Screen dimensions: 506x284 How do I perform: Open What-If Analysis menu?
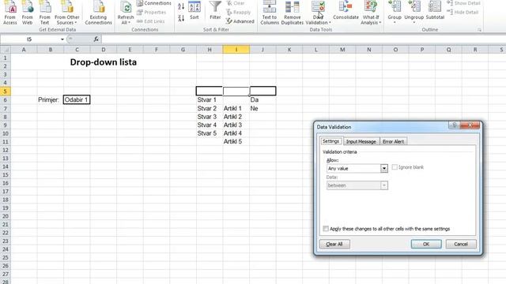tap(371, 13)
